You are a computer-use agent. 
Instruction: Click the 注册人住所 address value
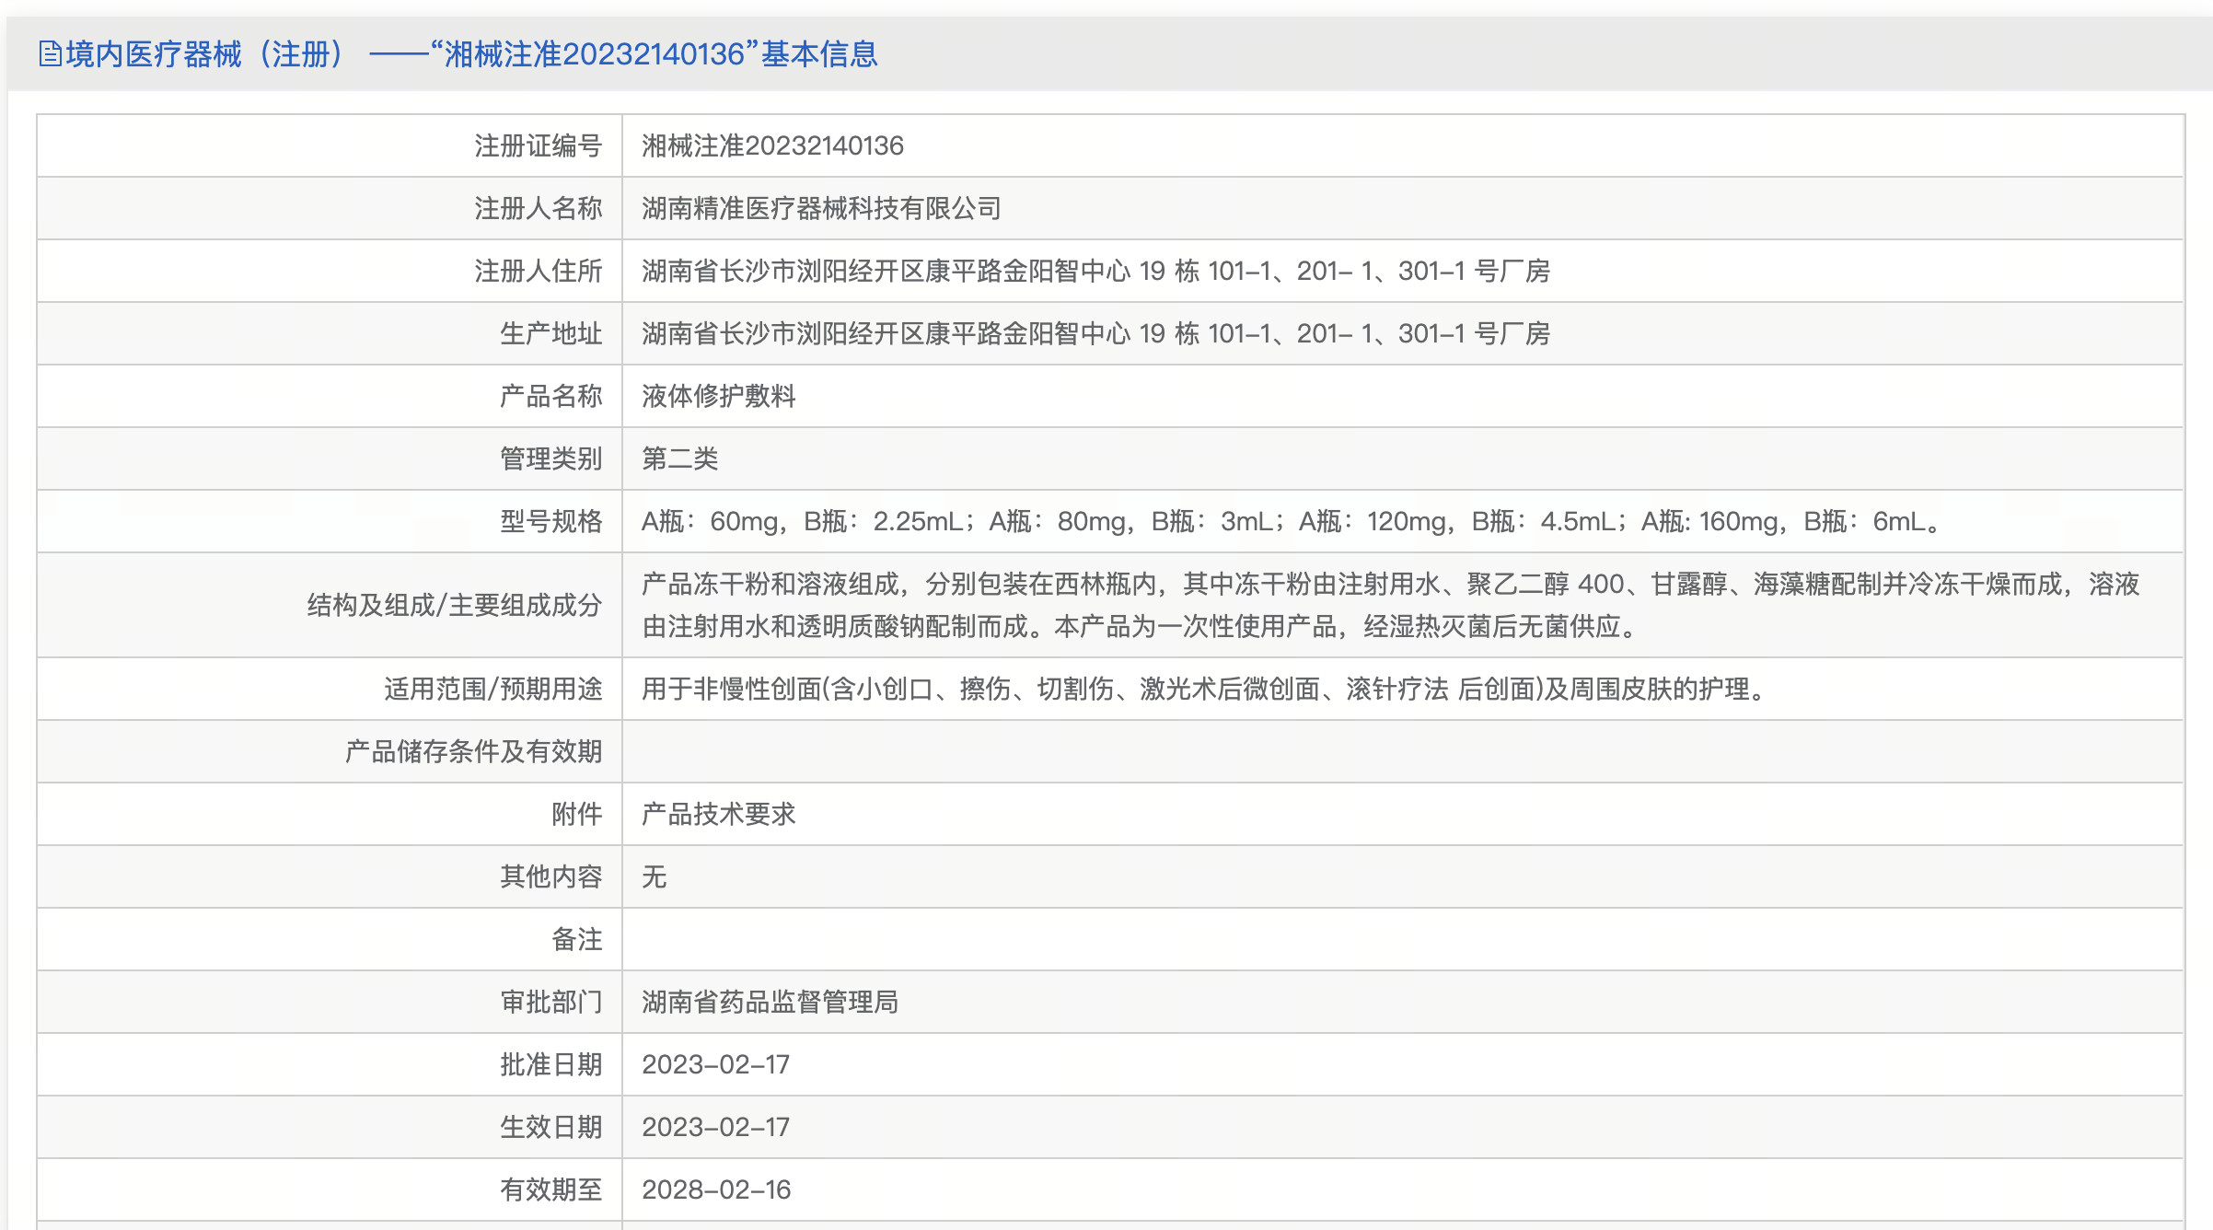pos(1095,271)
